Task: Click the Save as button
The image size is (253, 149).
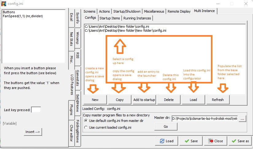Action: pyautogui.click(x=240, y=141)
